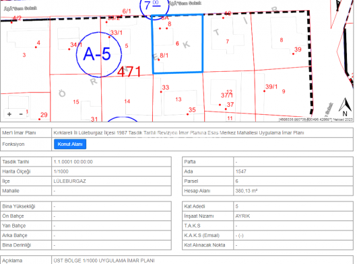Click the Kat Adedi value cell
The width and height of the screenshot is (357, 264).
pos(293,206)
